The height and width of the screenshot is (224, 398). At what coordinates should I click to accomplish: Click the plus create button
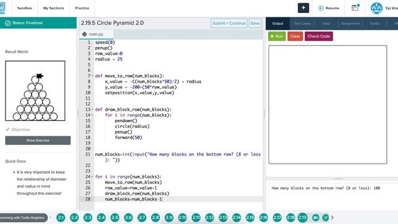[x=303, y=8]
